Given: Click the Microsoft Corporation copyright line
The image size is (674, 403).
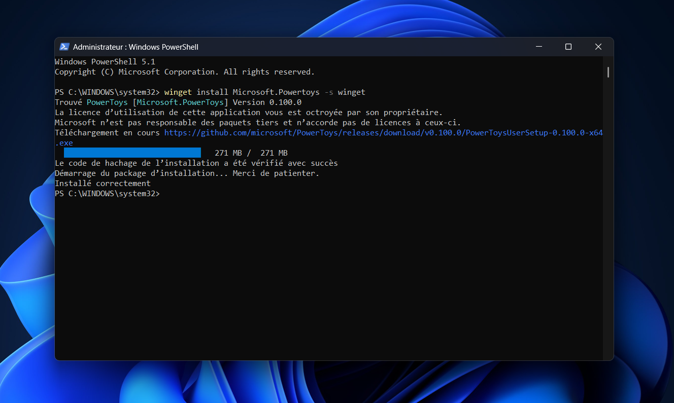Looking at the screenshot, I should coord(185,71).
